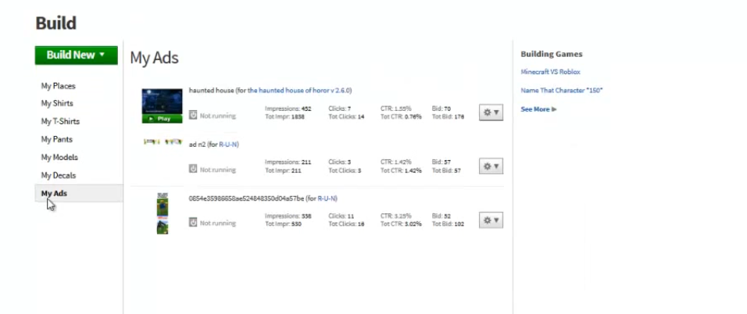747x314 pixels.
Task: Click See More under Building Games
Action: (x=538, y=109)
